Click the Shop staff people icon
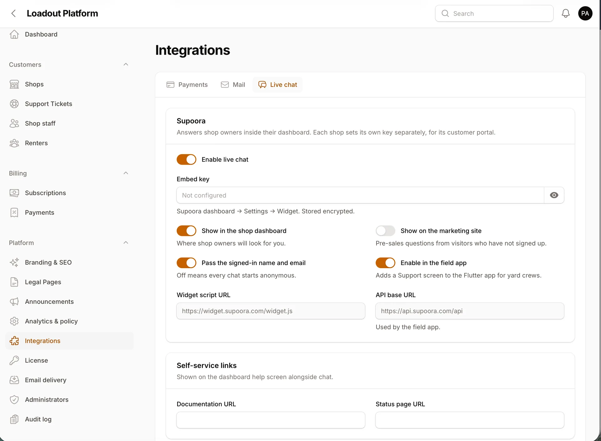The image size is (601, 441). (x=14, y=123)
